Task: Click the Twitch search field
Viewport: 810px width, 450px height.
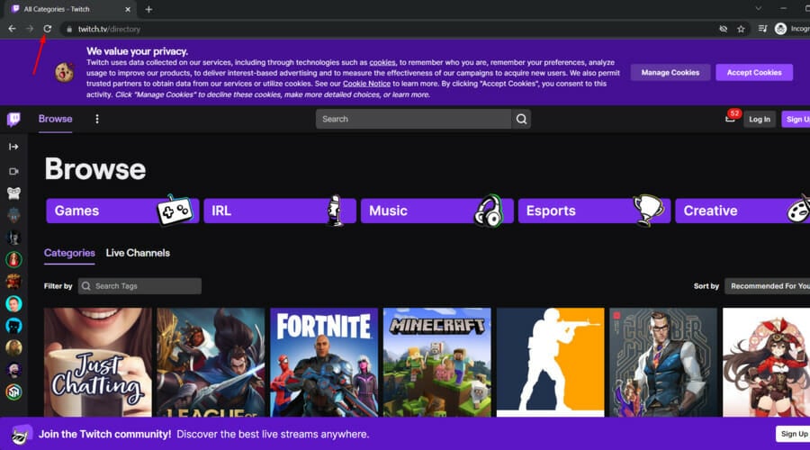Action: 413,119
